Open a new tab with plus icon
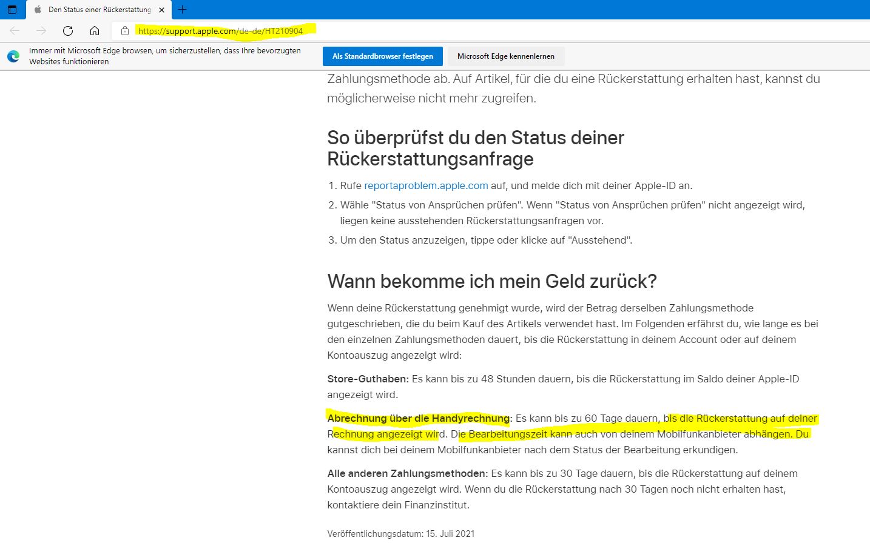Image resolution: width=870 pixels, height=546 pixels. click(182, 10)
